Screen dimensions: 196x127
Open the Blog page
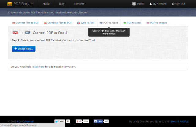62,4
